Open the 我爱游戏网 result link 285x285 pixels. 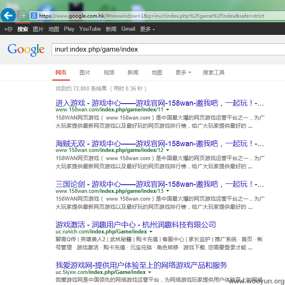(141, 265)
